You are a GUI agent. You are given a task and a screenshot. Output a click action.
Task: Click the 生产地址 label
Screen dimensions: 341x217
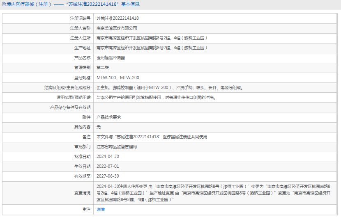(x=82, y=48)
